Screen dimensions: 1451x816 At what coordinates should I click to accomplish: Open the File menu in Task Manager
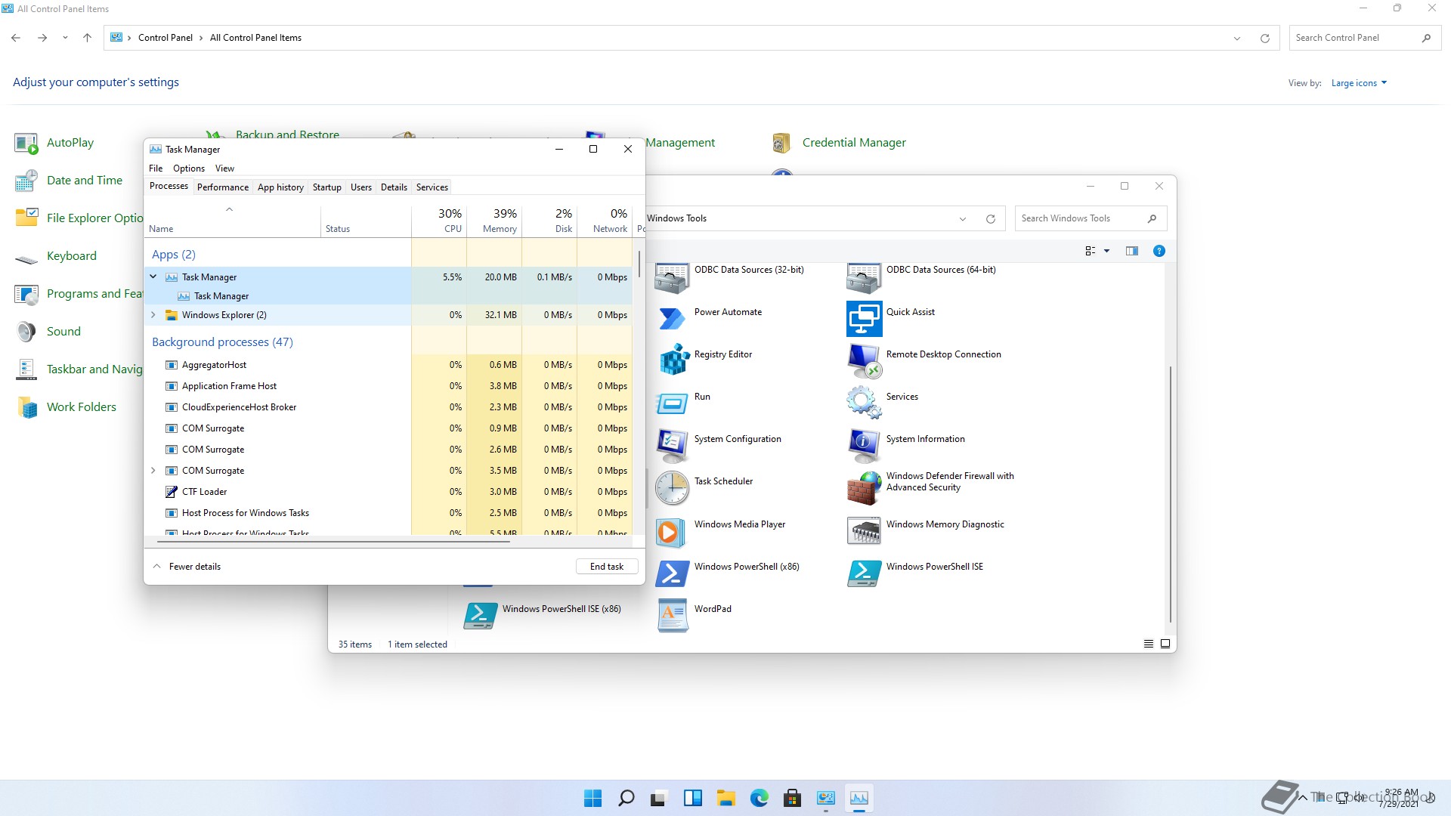pyautogui.click(x=156, y=168)
